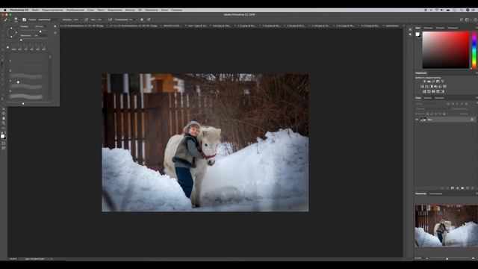This screenshot has width=478, height=269.
Task: Add a Photo Filter adjustment layer
Action: (435, 87)
